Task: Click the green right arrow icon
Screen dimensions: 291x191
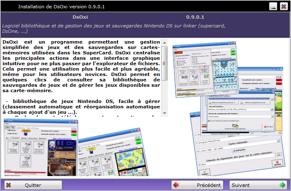Action: [282, 185]
